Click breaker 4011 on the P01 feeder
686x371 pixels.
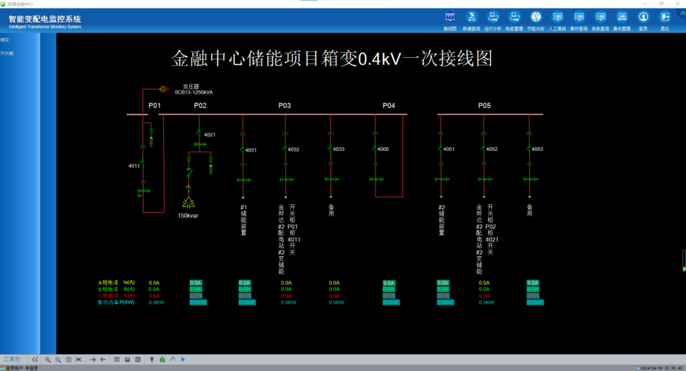tap(143, 164)
